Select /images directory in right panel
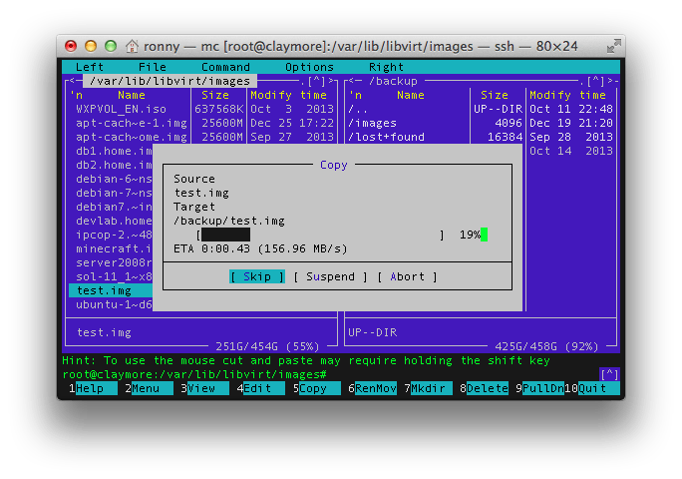The width and height of the screenshot is (682, 479). (372, 123)
